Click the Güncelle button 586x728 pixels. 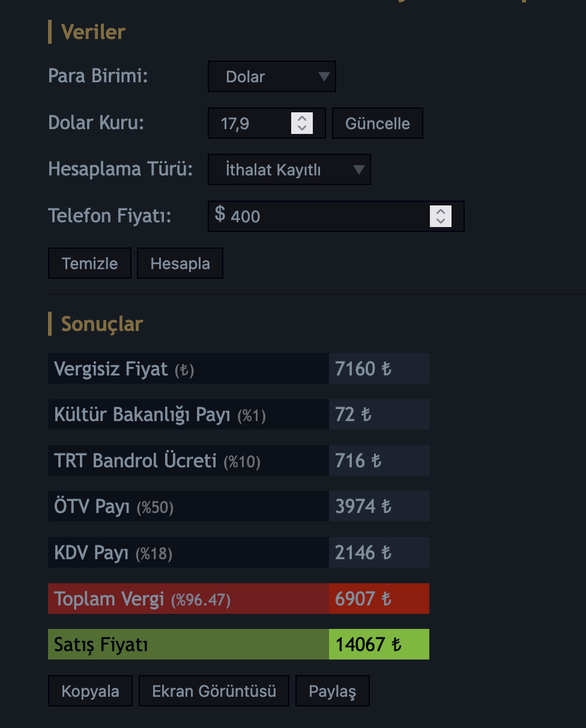[378, 123]
